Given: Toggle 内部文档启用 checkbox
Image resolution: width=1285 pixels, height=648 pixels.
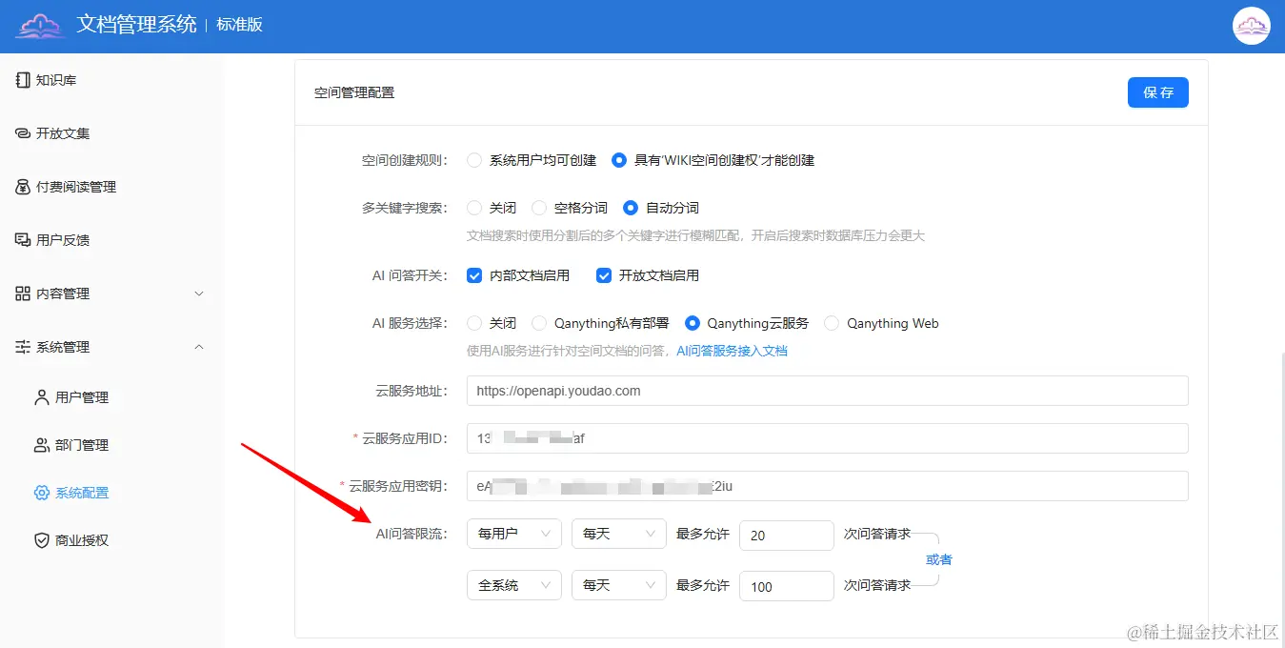Looking at the screenshot, I should coord(474,275).
